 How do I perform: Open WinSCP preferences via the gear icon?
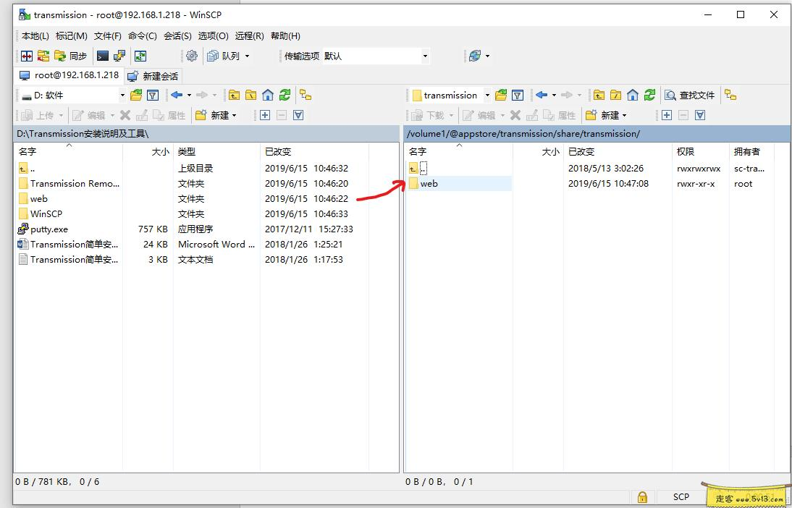(x=192, y=56)
